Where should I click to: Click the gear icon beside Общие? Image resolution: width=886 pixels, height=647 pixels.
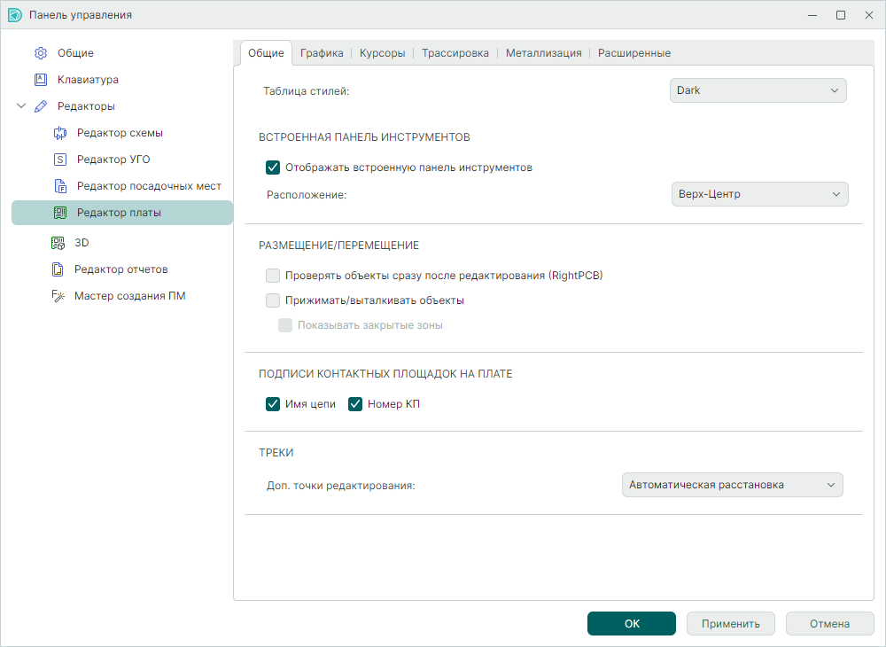41,53
